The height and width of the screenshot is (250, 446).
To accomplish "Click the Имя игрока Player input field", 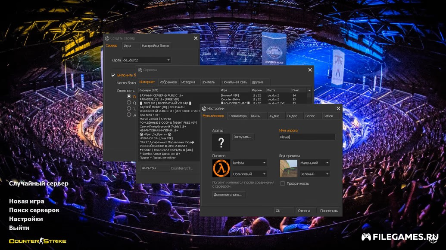I will 307,137.
